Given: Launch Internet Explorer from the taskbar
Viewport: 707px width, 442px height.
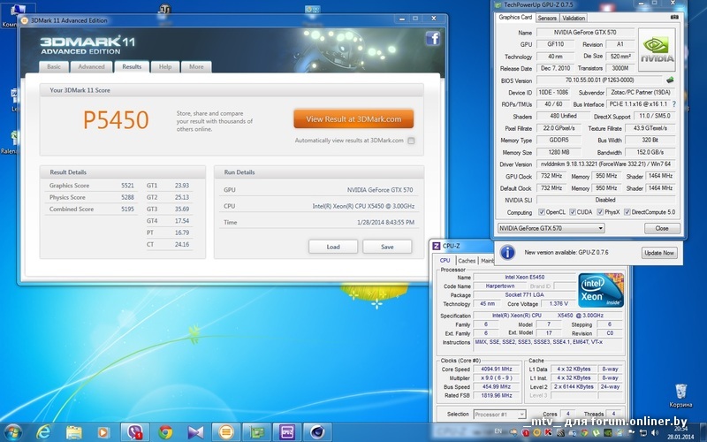Looking at the screenshot, I should 43,432.
